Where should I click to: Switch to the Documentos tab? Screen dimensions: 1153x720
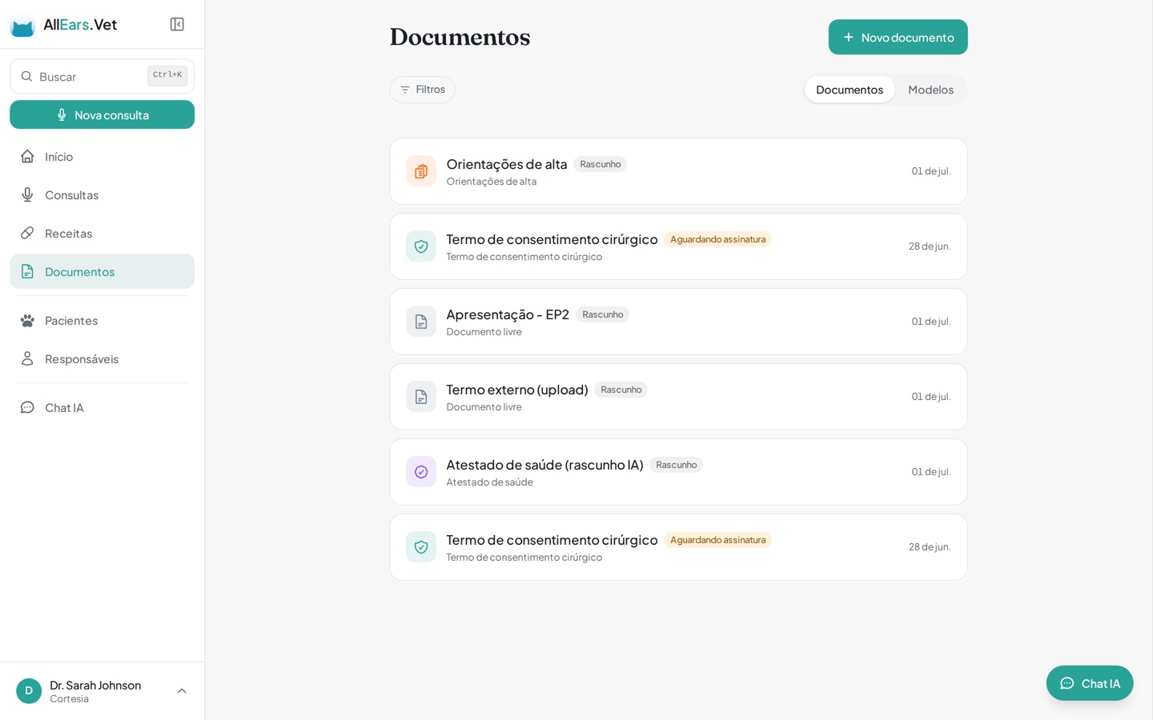(x=850, y=90)
